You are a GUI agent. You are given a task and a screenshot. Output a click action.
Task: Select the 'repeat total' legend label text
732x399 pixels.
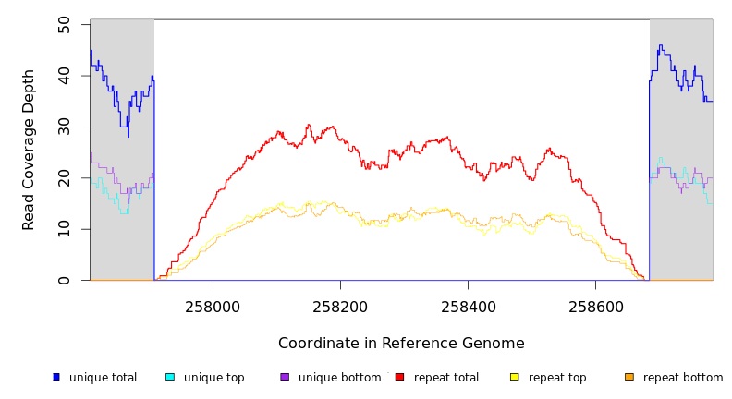[446, 378]
